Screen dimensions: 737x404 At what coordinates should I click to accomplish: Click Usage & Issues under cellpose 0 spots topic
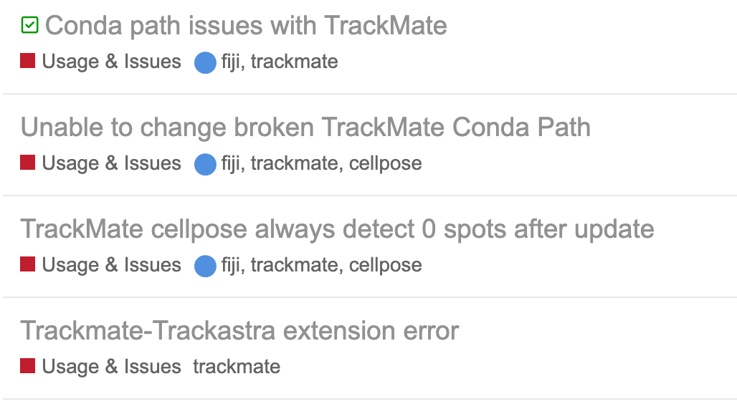click(x=111, y=265)
